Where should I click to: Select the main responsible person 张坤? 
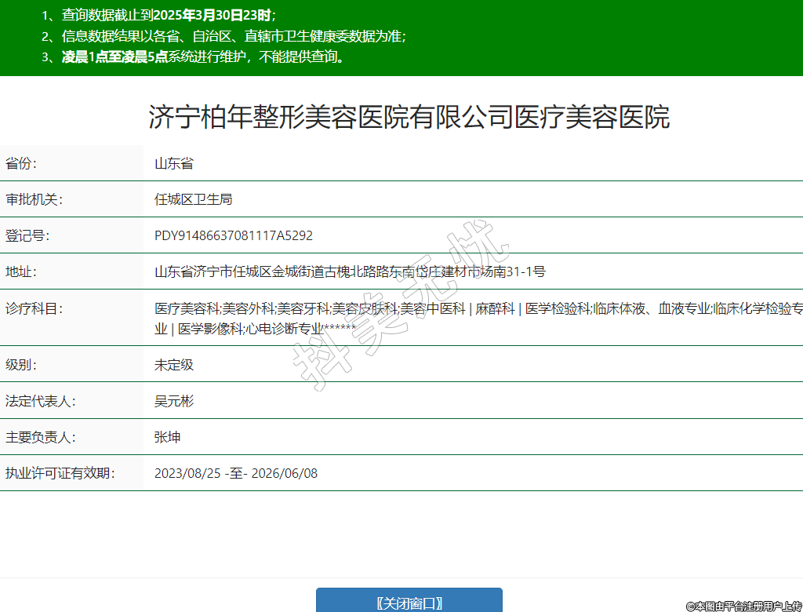(x=168, y=437)
